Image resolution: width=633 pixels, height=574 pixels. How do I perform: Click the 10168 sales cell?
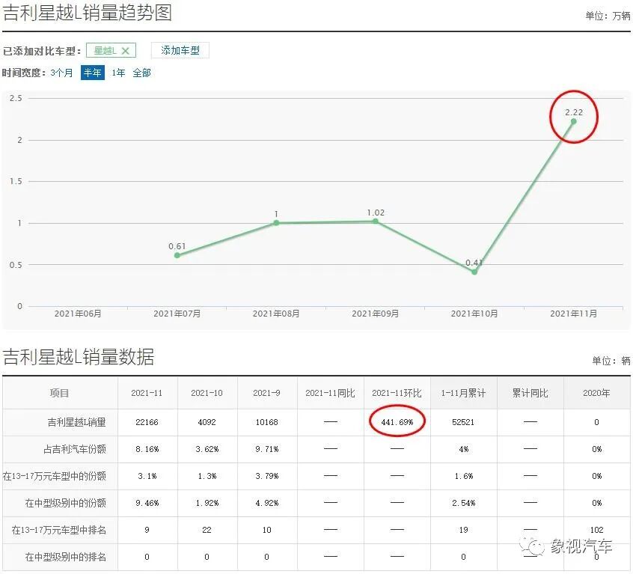coord(266,422)
